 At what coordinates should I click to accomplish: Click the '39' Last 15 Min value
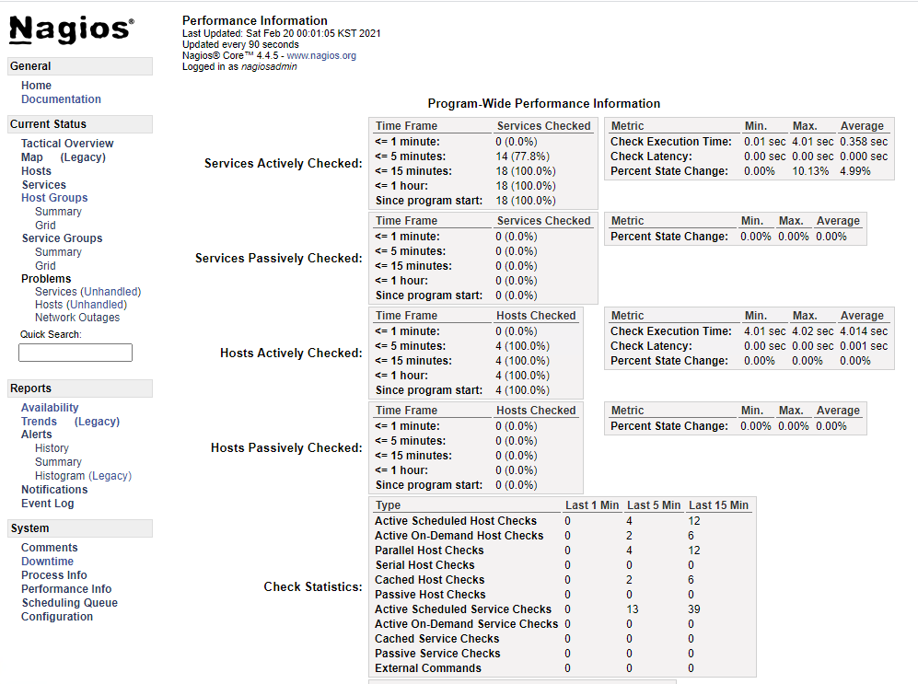point(693,609)
